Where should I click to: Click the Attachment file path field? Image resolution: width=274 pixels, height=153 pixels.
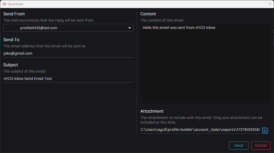click(x=200, y=130)
